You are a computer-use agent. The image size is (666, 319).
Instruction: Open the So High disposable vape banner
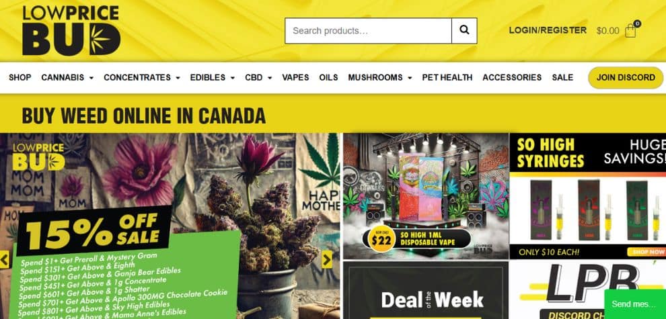click(426, 196)
